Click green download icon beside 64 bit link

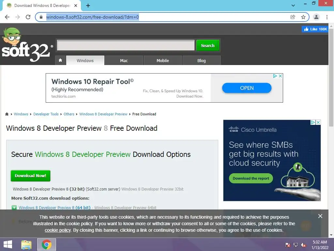pyautogui.click(x=14, y=208)
